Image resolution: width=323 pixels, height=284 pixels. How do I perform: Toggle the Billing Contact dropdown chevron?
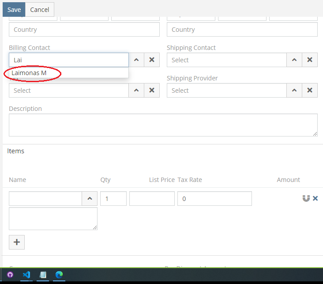(x=136, y=60)
